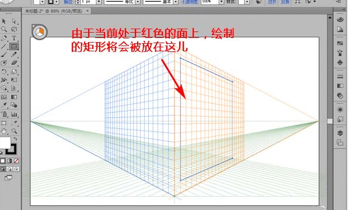This screenshot has height=210, width=349.
Task: Select the Magic Wand tool
Action: [x=4, y=29]
